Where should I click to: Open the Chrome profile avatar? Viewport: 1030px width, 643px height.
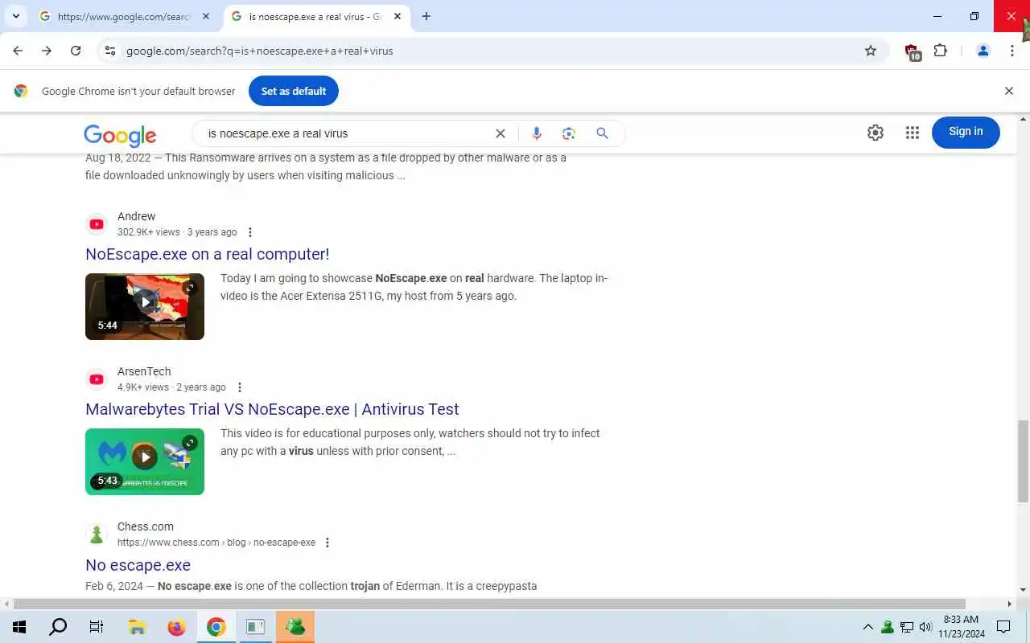click(983, 51)
